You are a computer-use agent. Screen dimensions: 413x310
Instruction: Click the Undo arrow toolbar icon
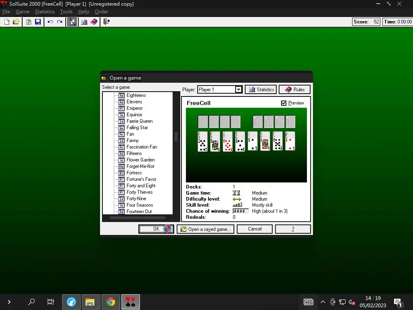50,22
